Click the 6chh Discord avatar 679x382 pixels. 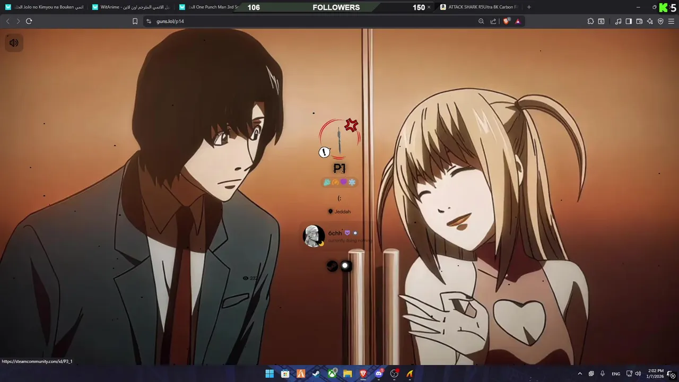pyautogui.click(x=314, y=236)
